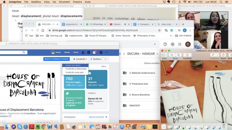Reload the Google Drive page
Screen dimensions: 232x130
[37, 30]
